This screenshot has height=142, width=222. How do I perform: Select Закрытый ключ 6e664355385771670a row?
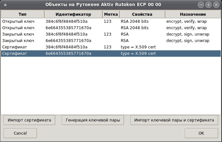coord(111,41)
